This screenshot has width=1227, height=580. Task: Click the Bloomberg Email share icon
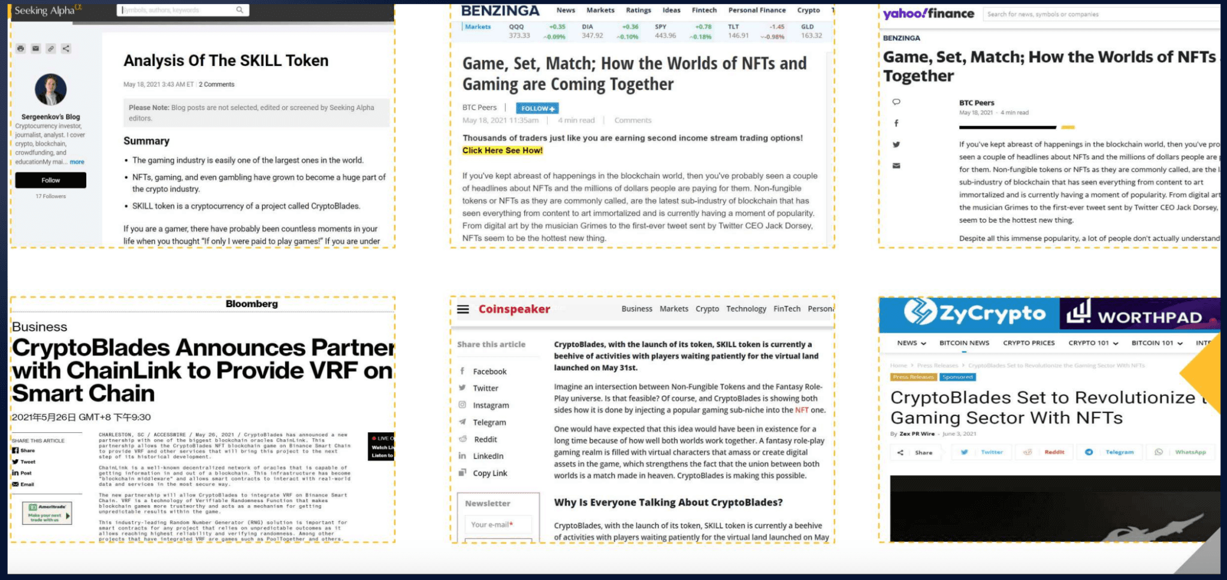click(x=16, y=484)
